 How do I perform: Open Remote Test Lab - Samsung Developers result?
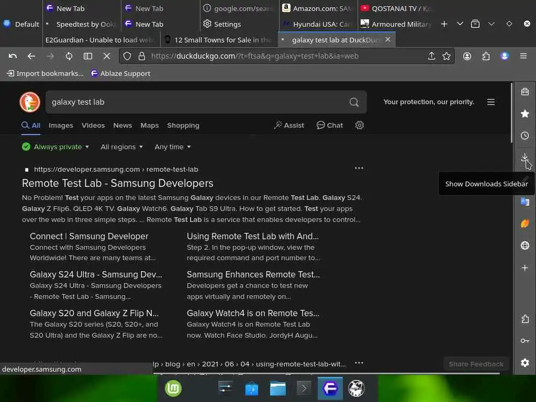tap(117, 183)
